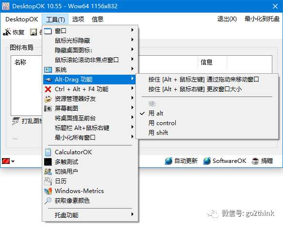Viewport: 283px width, 226px height.
Task: Click the coffee cup icon for 捐赠
Action: (x=255, y=161)
